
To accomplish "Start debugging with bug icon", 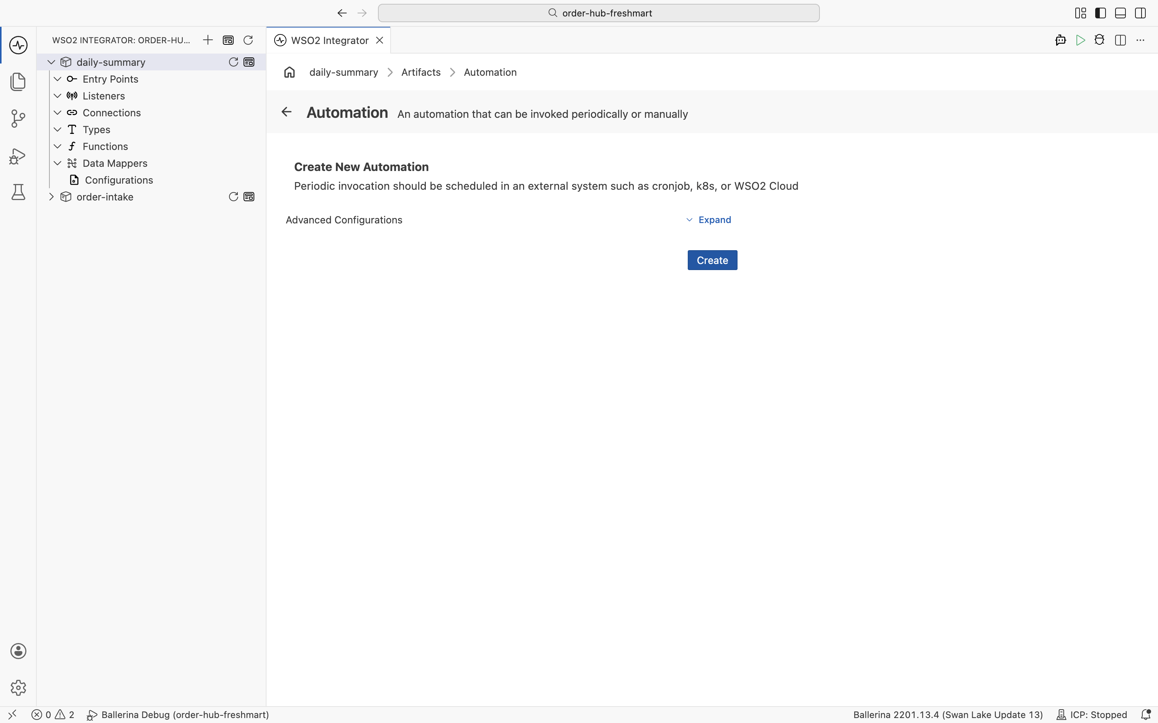I will coord(1100,40).
